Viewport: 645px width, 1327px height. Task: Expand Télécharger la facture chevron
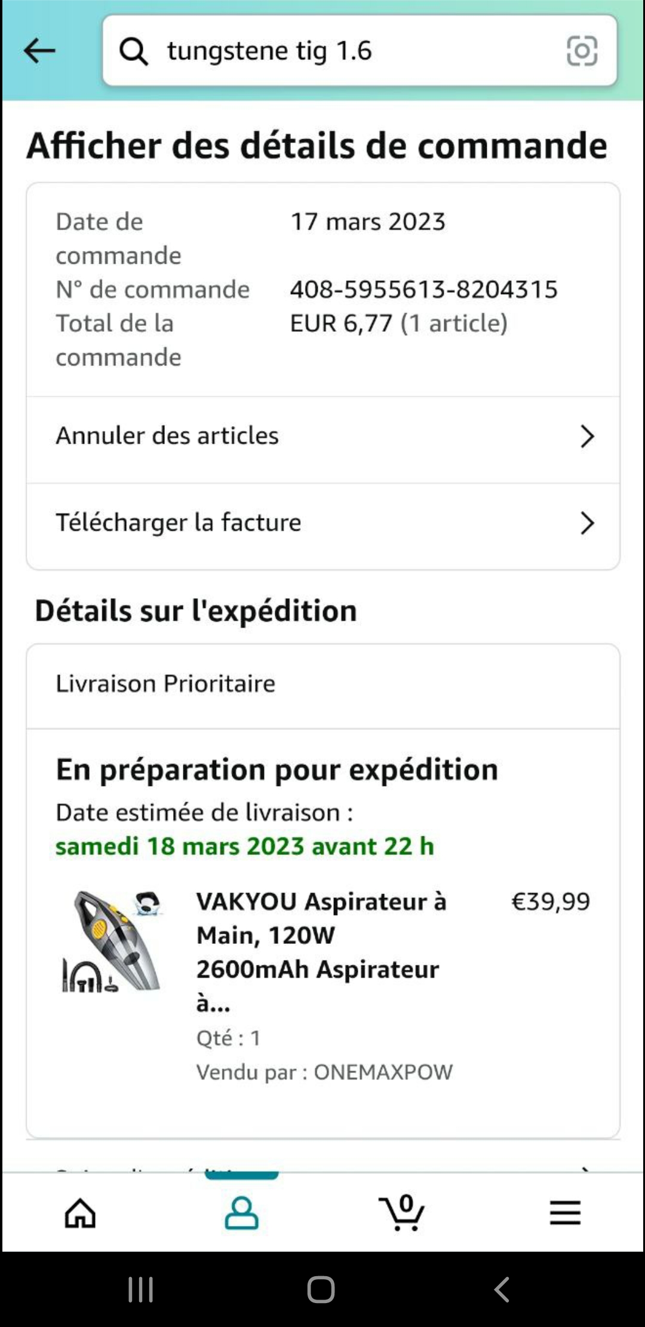tap(587, 523)
